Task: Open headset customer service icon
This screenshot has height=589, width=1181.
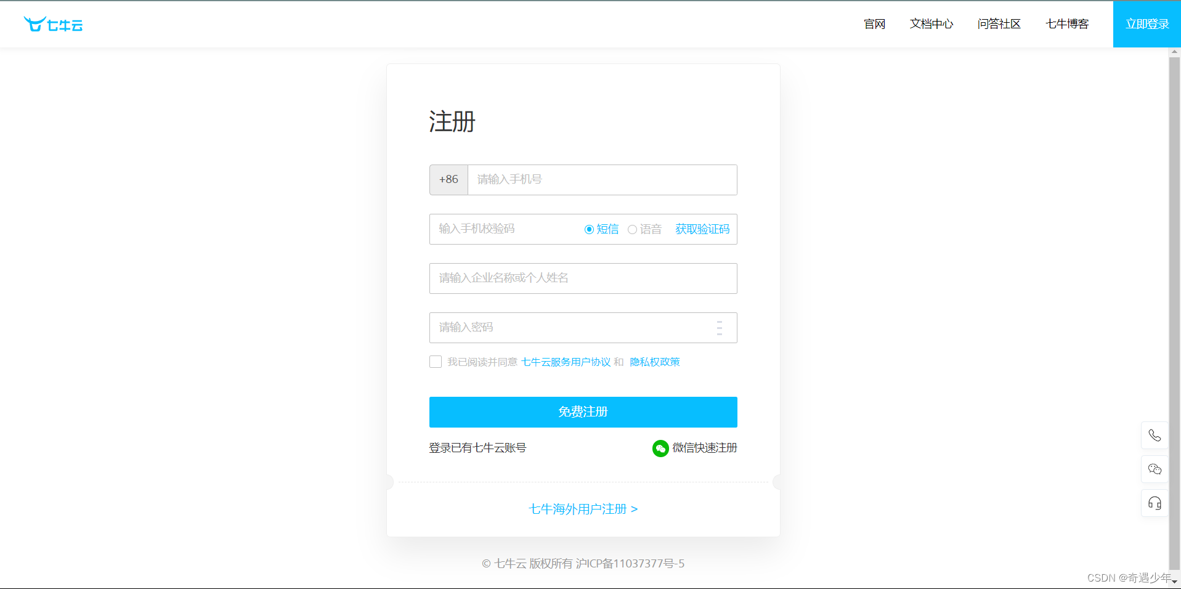Action: click(1155, 503)
